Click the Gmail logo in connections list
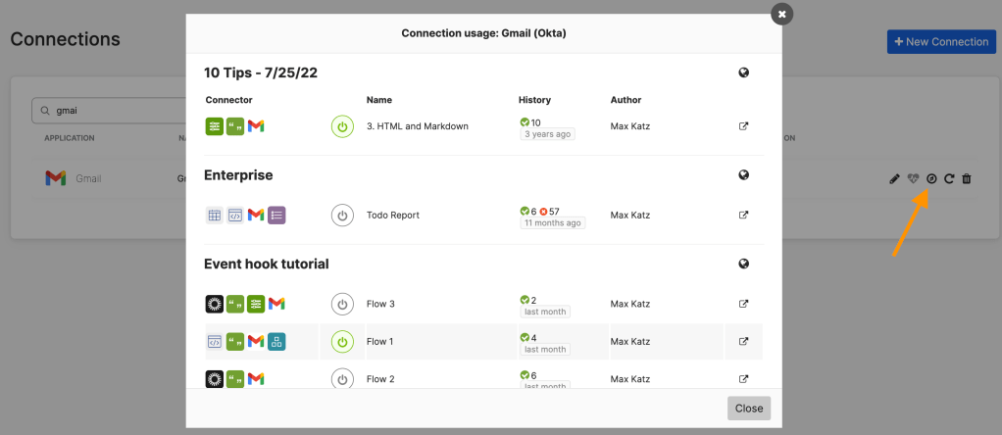 click(x=56, y=178)
